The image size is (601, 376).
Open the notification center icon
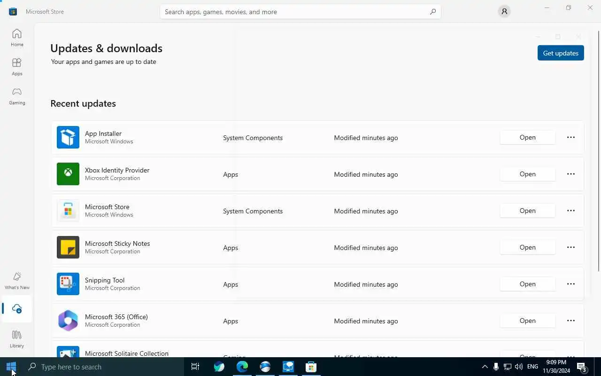[x=581, y=367]
